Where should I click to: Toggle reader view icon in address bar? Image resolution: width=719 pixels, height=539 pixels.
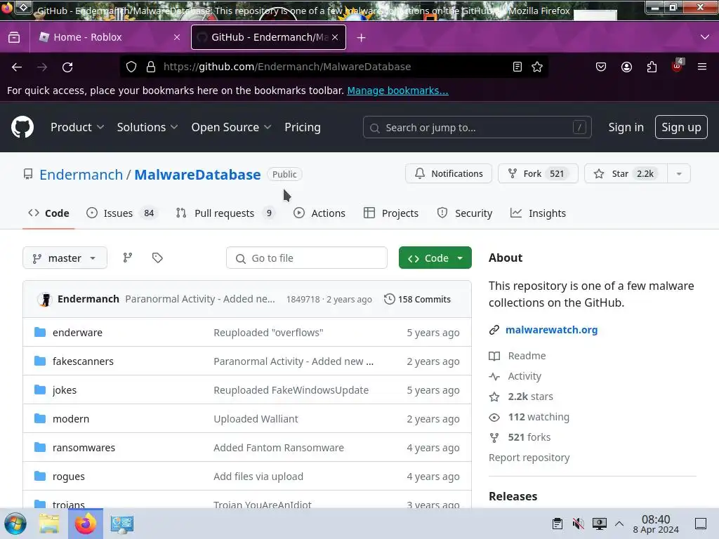click(x=517, y=67)
